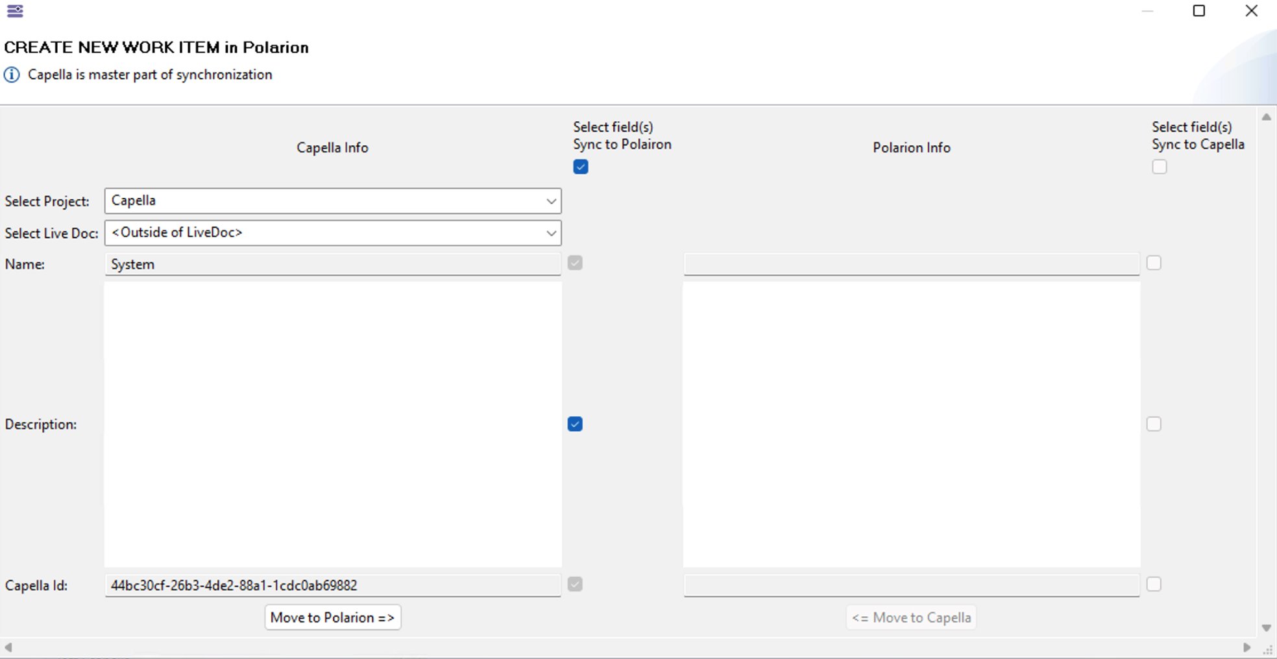The height and width of the screenshot is (659, 1277).
Task: Toggle the Name sync to Polarion checkbox
Action: click(x=575, y=263)
